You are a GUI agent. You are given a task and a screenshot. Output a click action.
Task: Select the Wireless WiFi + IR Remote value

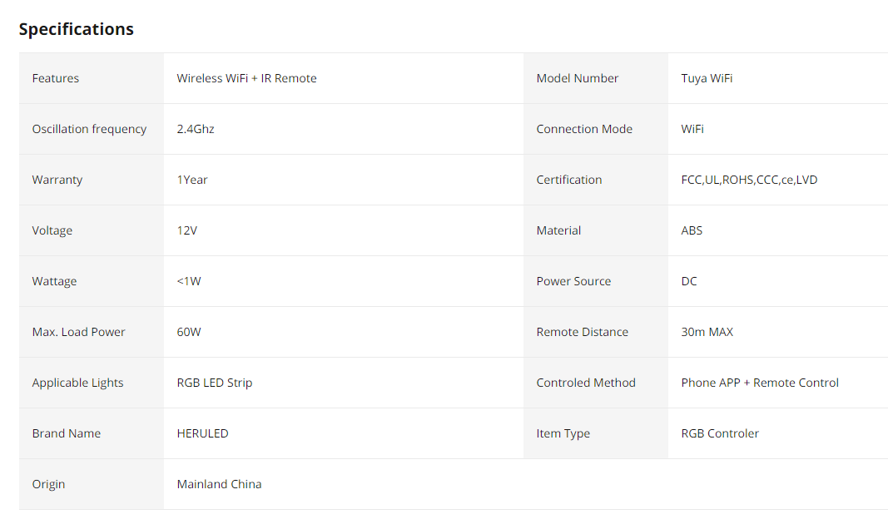click(246, 78)
